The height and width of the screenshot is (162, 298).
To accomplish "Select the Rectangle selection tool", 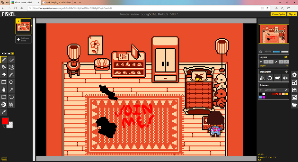I will pyautogui.click(x=4, y=97).
